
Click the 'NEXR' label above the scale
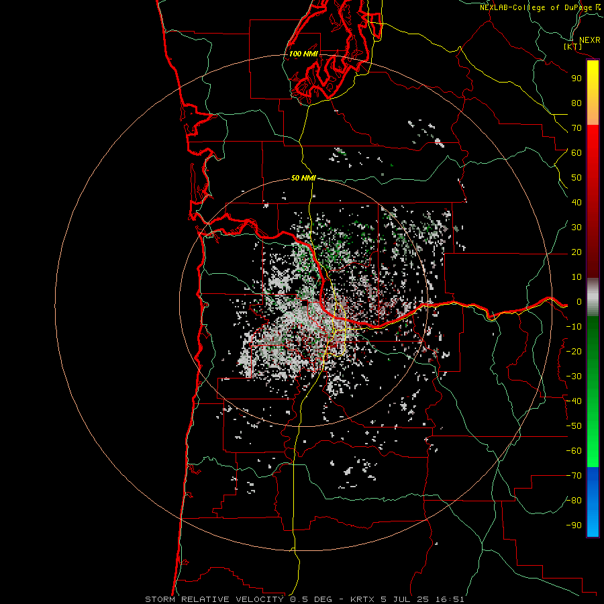coord(590,40)
